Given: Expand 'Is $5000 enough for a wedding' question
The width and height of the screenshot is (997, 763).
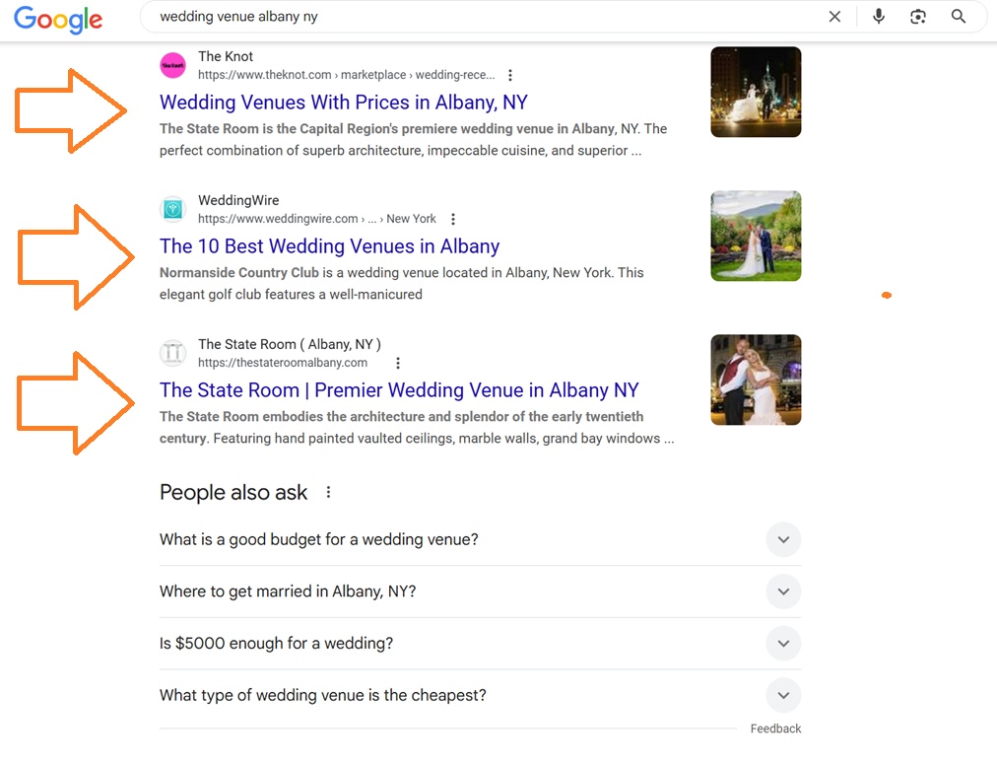Looking at the screenshot, I should coord(480,644).
